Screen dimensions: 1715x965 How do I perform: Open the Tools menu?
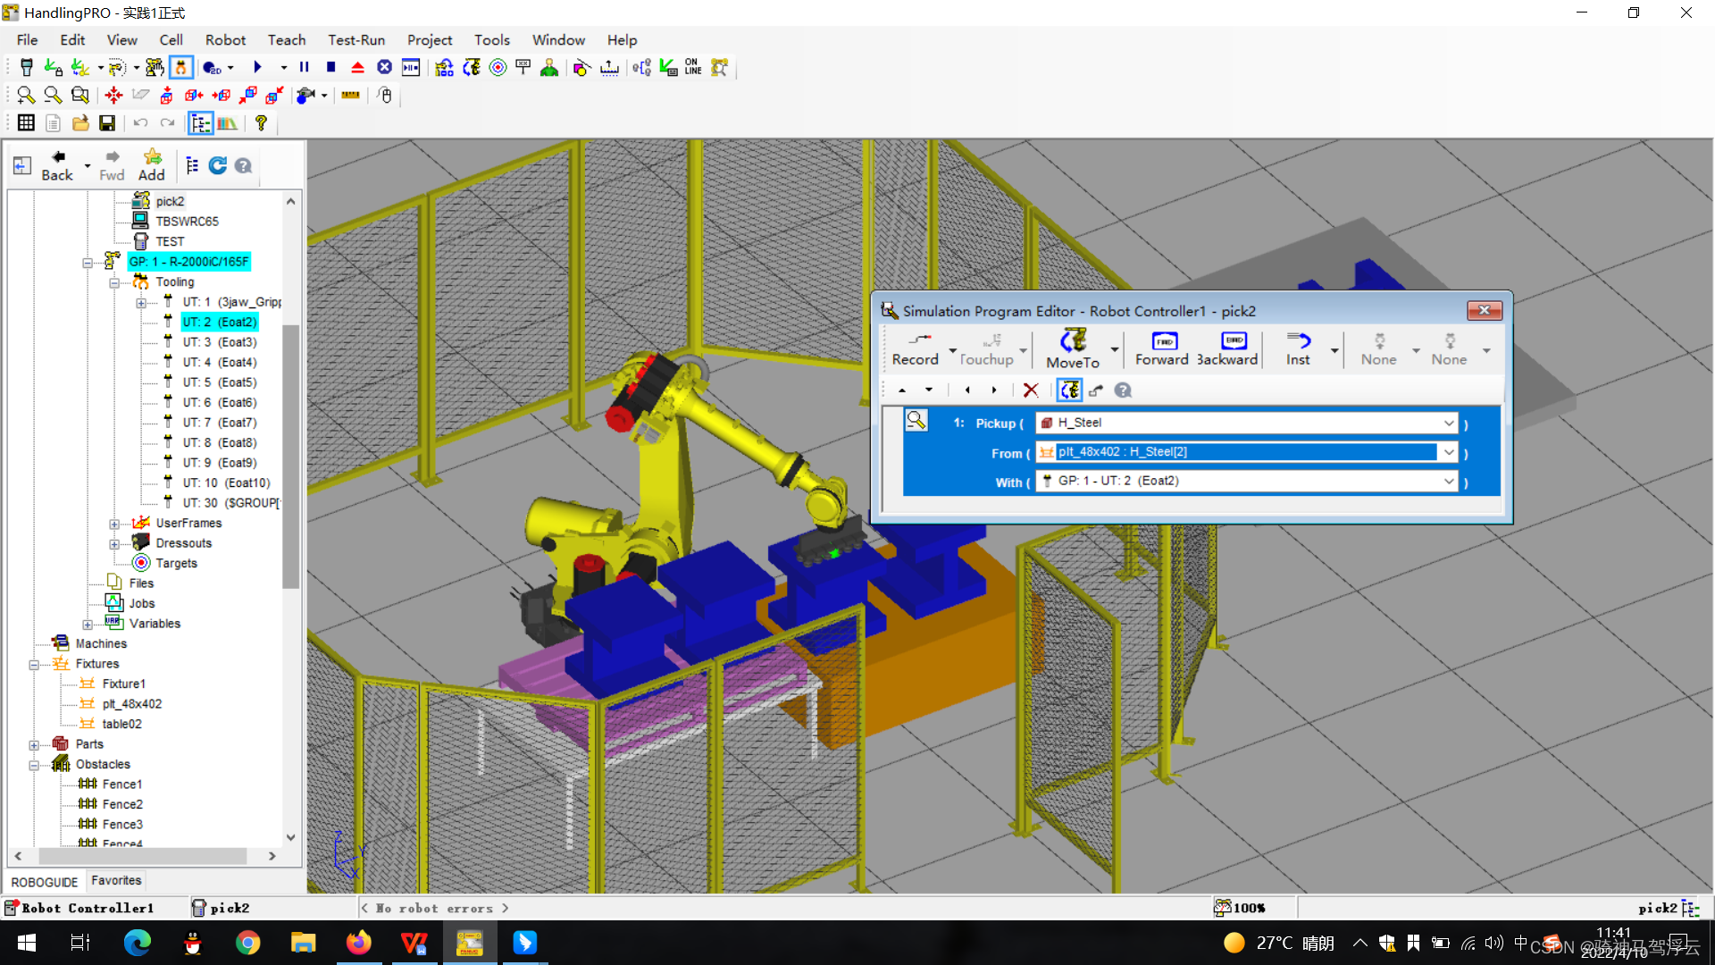(x=492, y=40)
